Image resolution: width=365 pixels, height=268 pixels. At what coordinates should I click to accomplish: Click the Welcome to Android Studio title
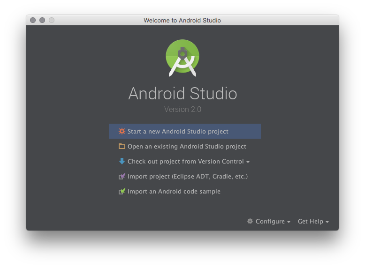pos(182,20)
